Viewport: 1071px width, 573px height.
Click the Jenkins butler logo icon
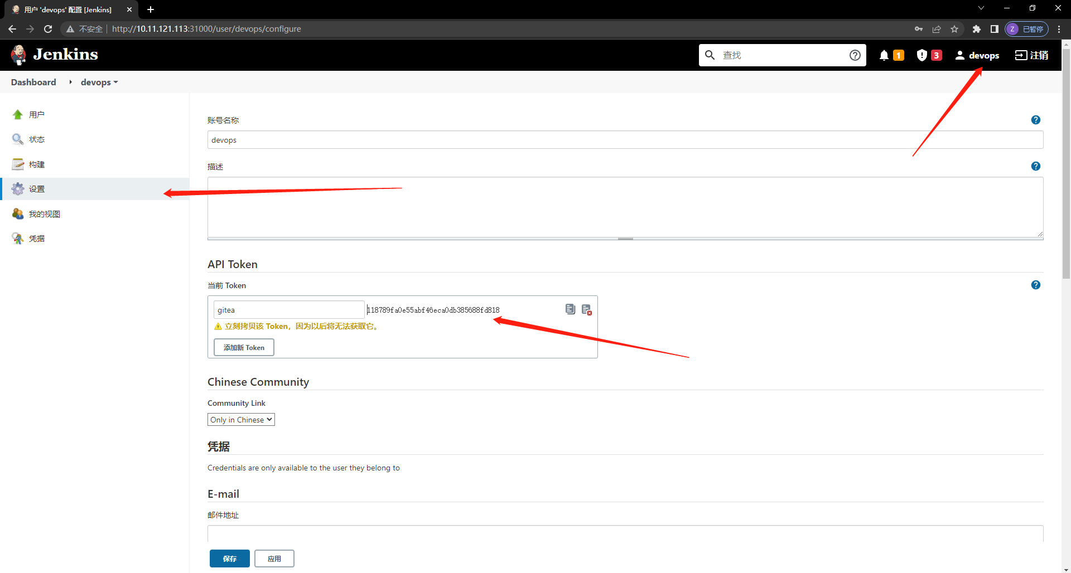18,55
